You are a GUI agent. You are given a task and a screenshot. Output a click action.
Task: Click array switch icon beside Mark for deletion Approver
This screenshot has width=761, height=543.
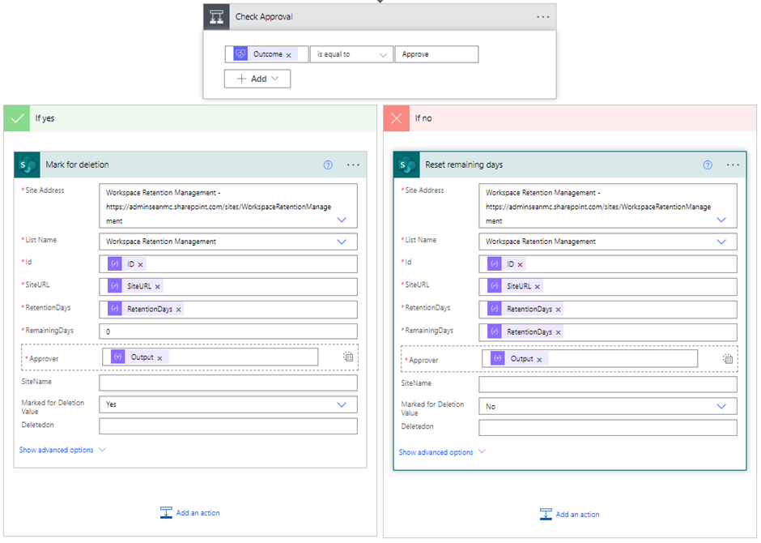point(348,357)
